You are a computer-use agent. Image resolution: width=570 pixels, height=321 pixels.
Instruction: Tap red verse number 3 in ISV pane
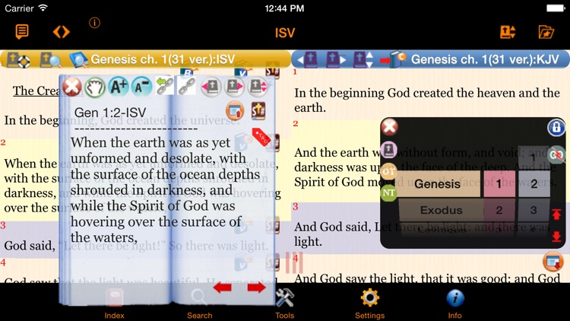[x=3, y=225]
